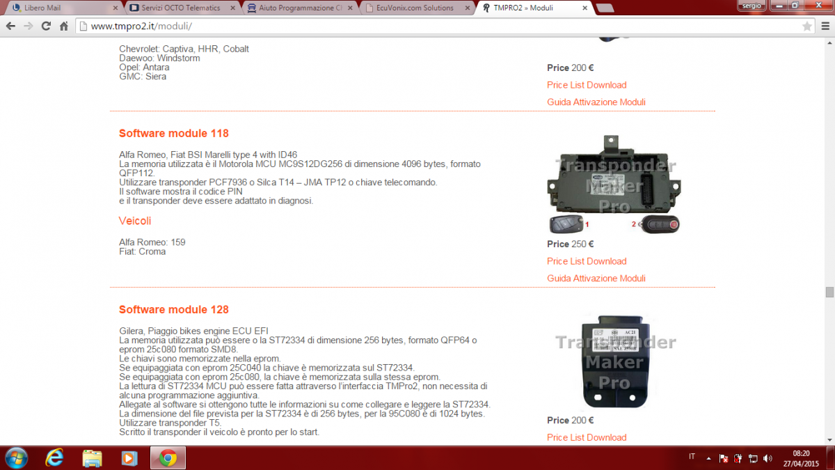Open Price List Download for module 118
The image size is (835, 470).
point(587,261)
